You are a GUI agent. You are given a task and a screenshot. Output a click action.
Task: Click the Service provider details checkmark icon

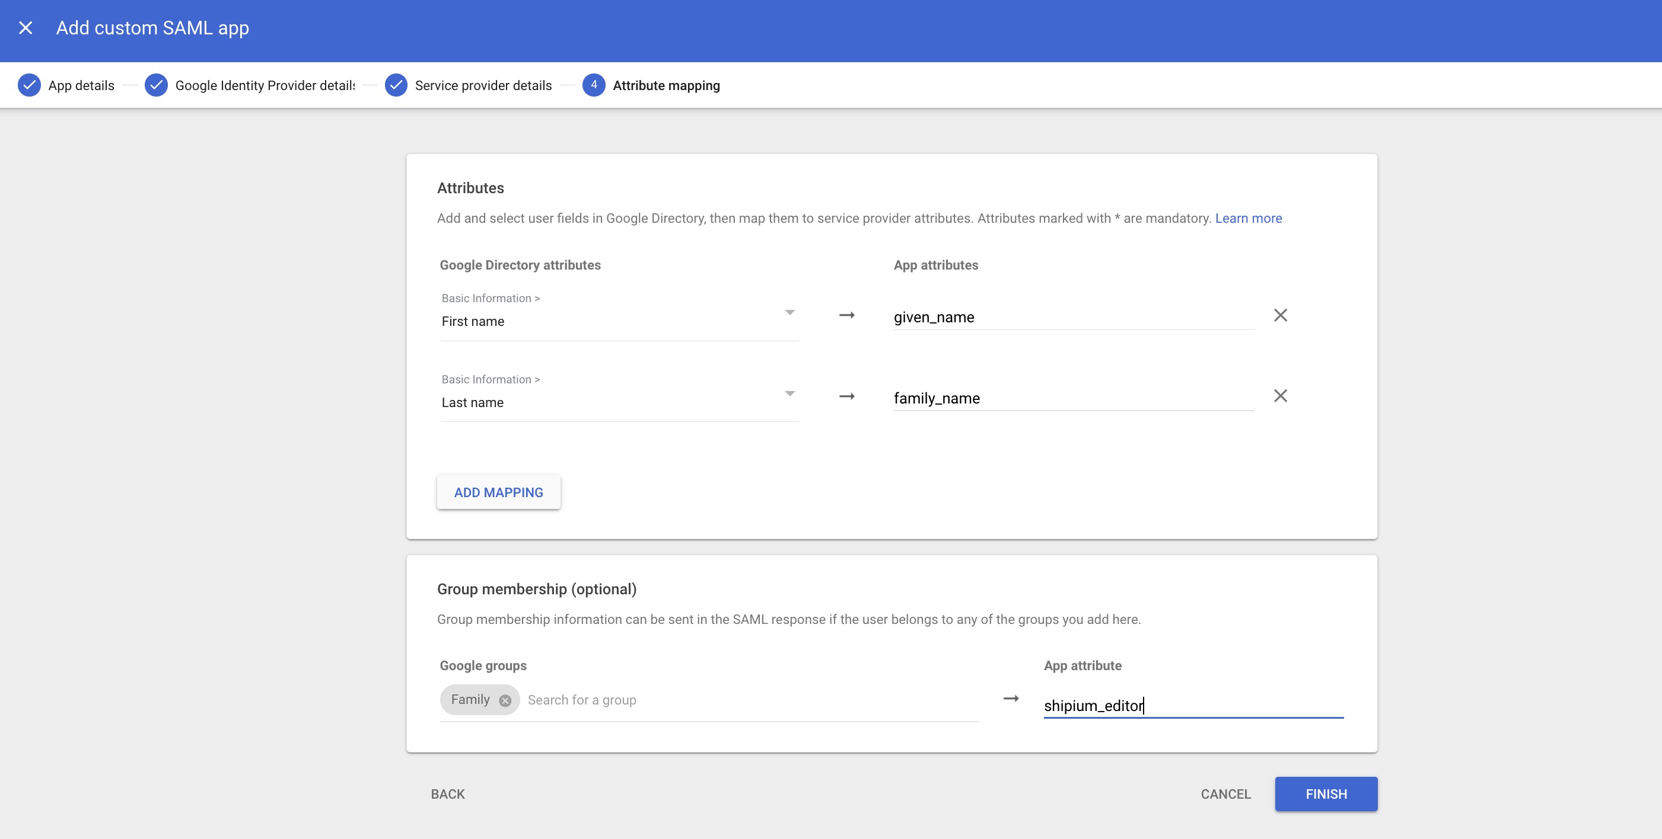(396, 85)
